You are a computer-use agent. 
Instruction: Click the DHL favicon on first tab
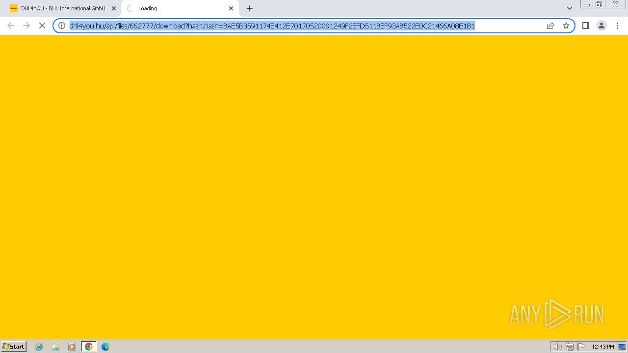(14, 8)
